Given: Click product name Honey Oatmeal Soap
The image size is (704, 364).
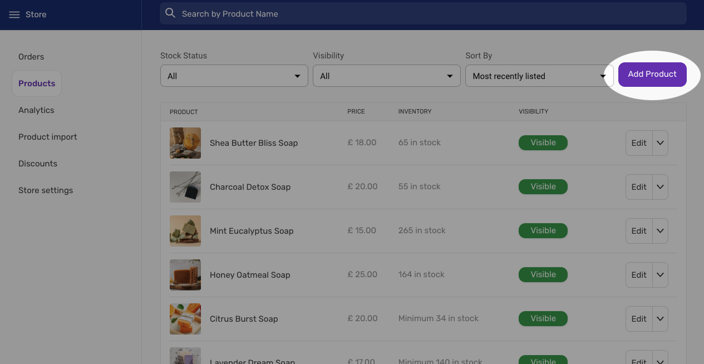Looking at the screenshot, I should (250, 275).
